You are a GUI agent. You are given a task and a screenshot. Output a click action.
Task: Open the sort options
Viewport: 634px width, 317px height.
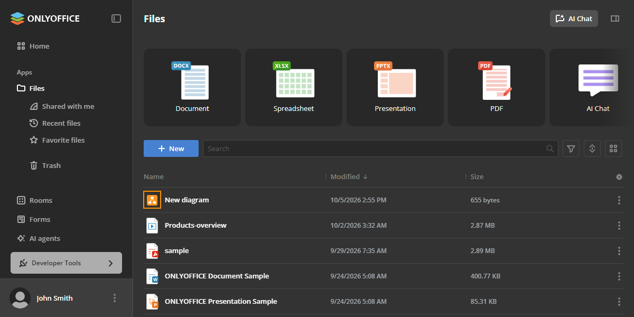pyautogui.click(x=592, y=148)
